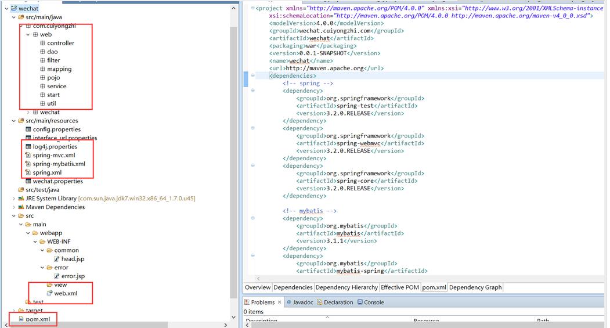Select the dao package icon
This screenshot has width=610, height=328.
(x=42, y=52)
